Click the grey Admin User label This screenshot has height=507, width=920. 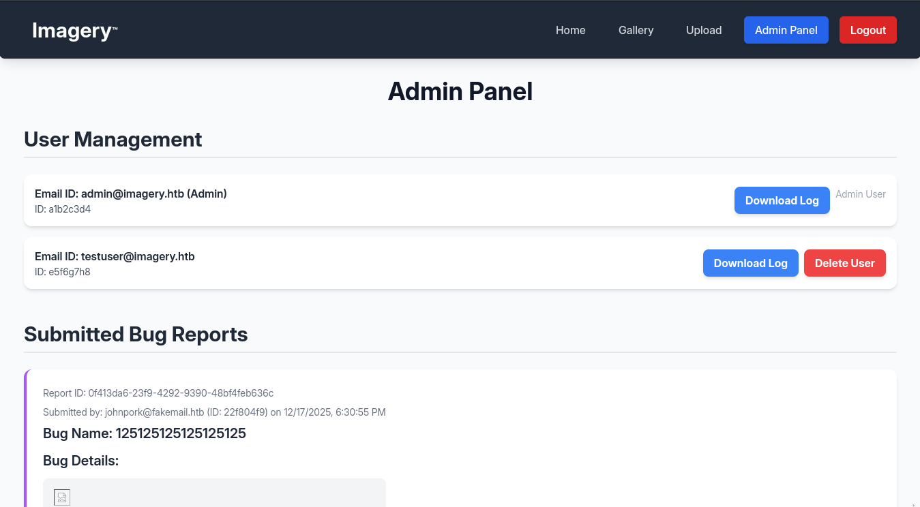[x=861, y=194]
